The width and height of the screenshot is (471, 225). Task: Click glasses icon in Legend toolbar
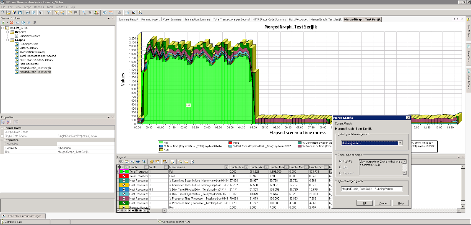(x=138, y=162)
